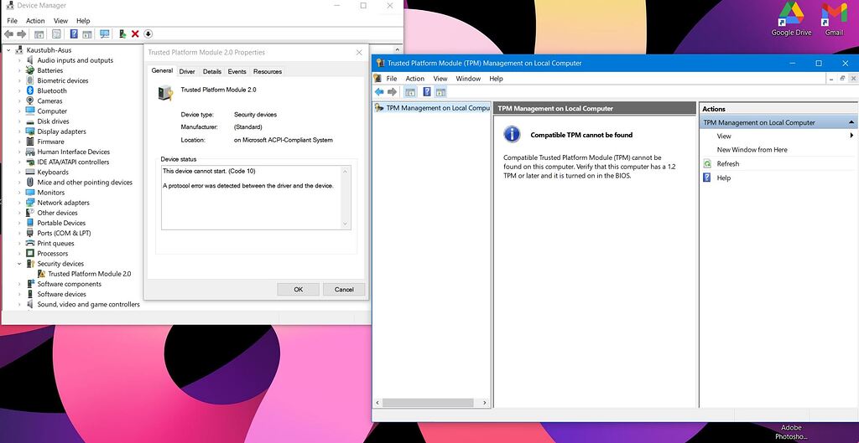The width and height of the screenshot is (859, 443).
Task: Click the scan for hardware changes monitor icon
Action: click(x=104, y=34)
